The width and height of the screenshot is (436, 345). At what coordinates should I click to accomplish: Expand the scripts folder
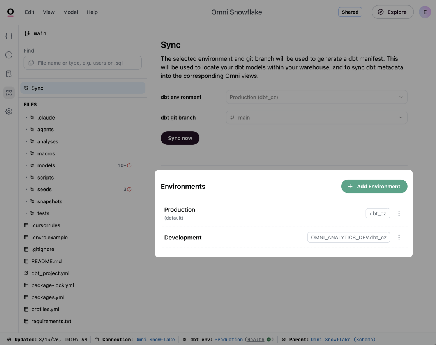(x=26, y=177)
